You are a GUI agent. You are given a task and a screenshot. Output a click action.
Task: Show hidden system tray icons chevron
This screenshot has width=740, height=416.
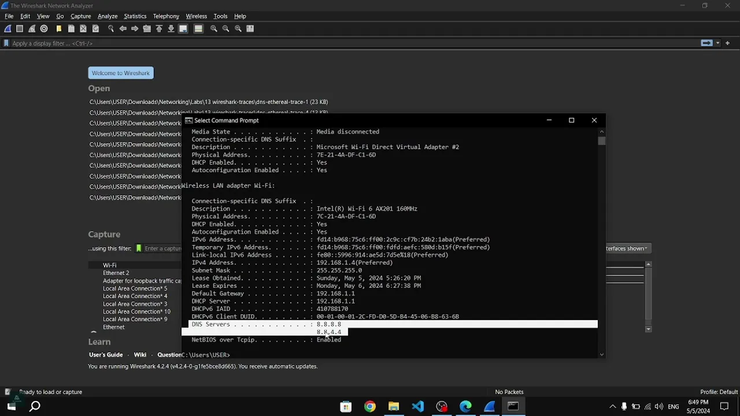click(612, 407)
